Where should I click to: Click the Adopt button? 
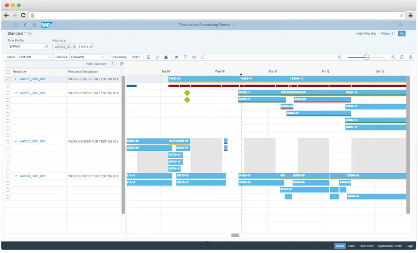[340, 246]
